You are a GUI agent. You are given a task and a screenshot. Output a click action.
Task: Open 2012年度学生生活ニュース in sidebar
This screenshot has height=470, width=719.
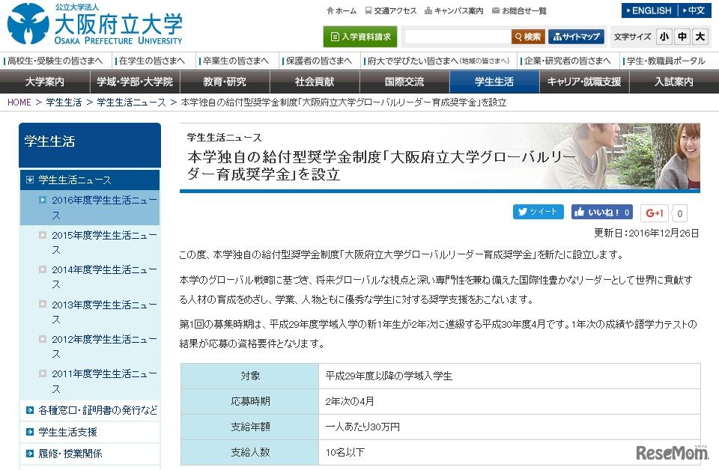tap(90, 347)
